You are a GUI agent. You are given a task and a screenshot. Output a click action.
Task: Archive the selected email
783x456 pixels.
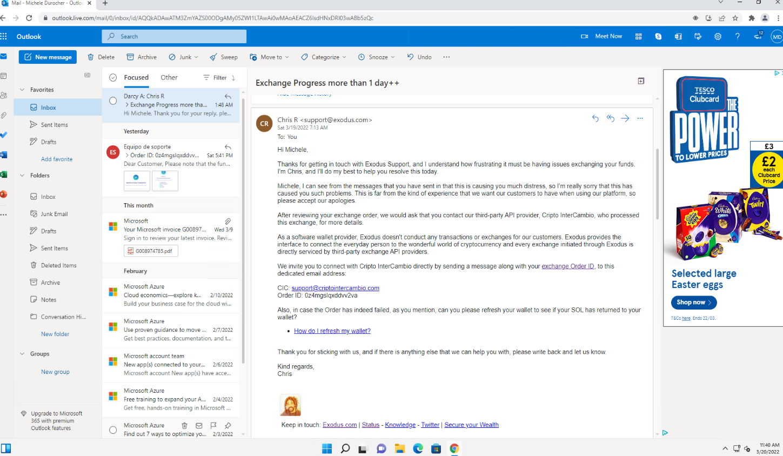pyautogui.click(x=142, y=57)
